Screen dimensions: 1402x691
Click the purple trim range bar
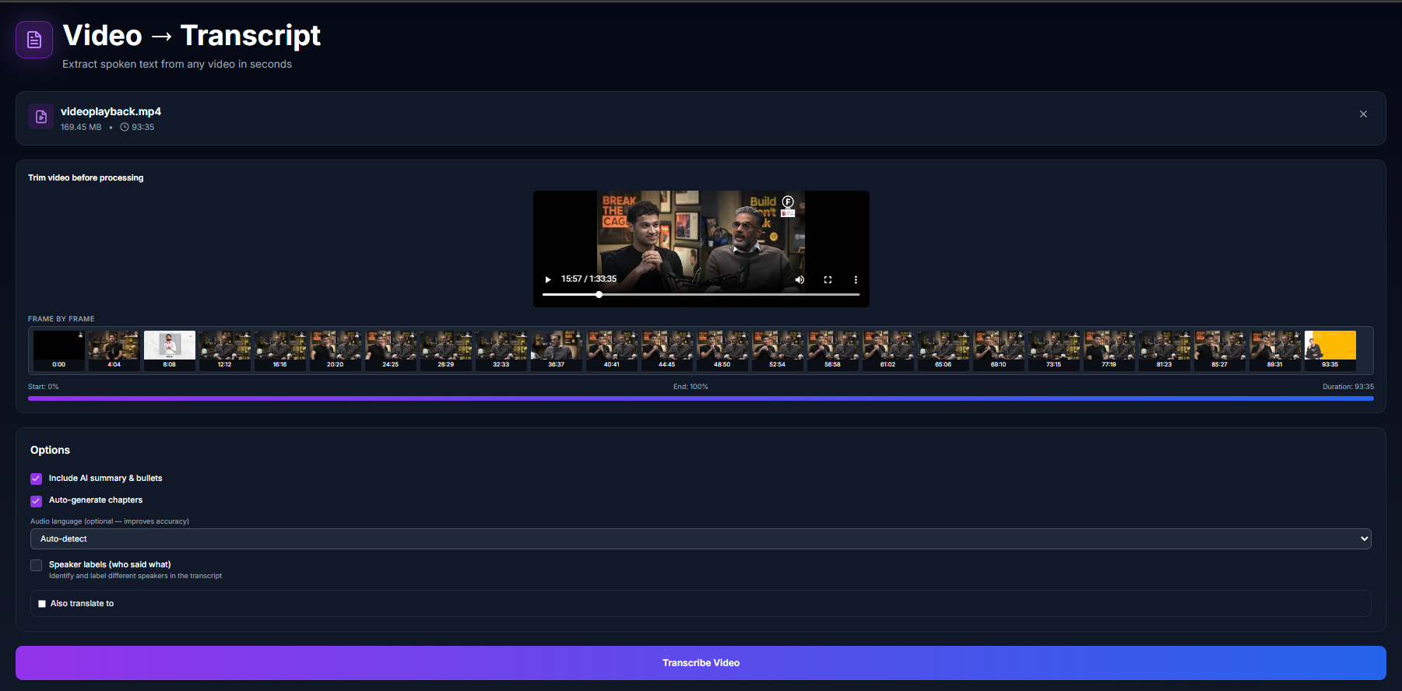701,398
